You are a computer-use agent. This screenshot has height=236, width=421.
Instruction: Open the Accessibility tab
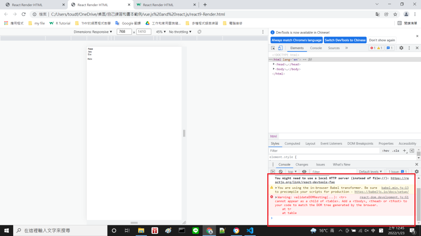tap(407, 143)
